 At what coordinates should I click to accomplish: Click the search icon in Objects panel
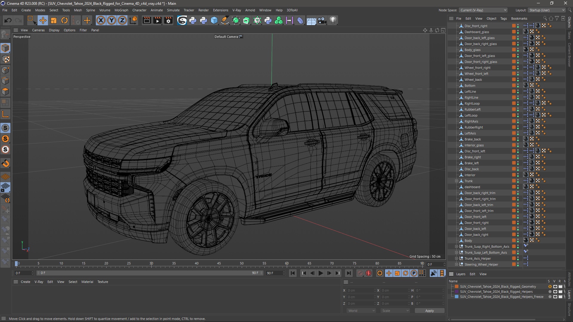(545, 18)
